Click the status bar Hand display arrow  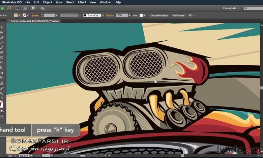[105, 156]
